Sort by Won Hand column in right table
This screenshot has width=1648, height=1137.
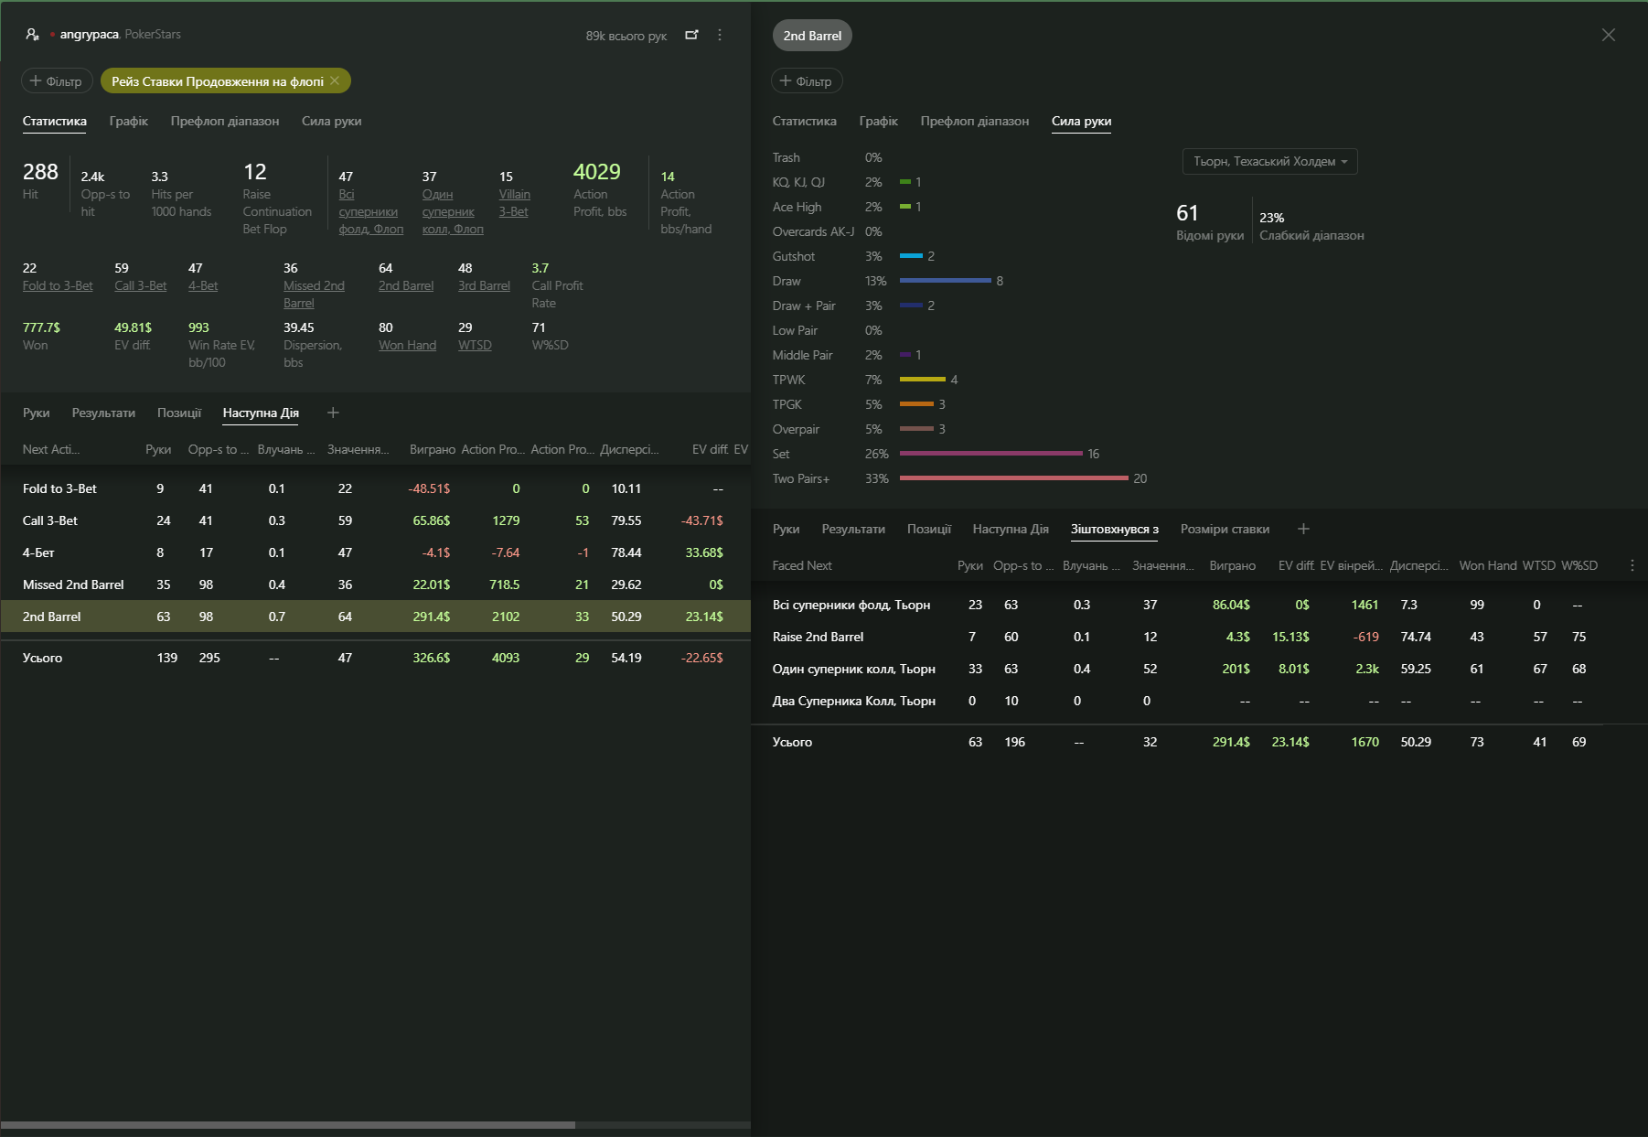point(1487,565)
